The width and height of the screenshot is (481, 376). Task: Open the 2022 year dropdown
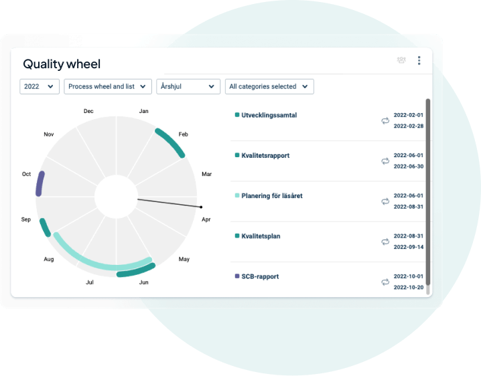[x=40, y=86]
